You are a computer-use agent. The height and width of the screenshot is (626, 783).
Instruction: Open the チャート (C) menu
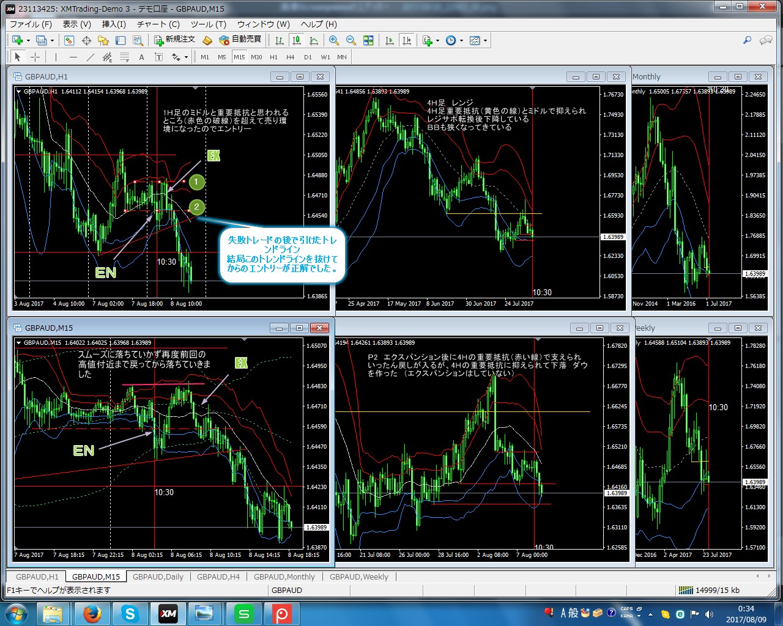pos(158,24)
